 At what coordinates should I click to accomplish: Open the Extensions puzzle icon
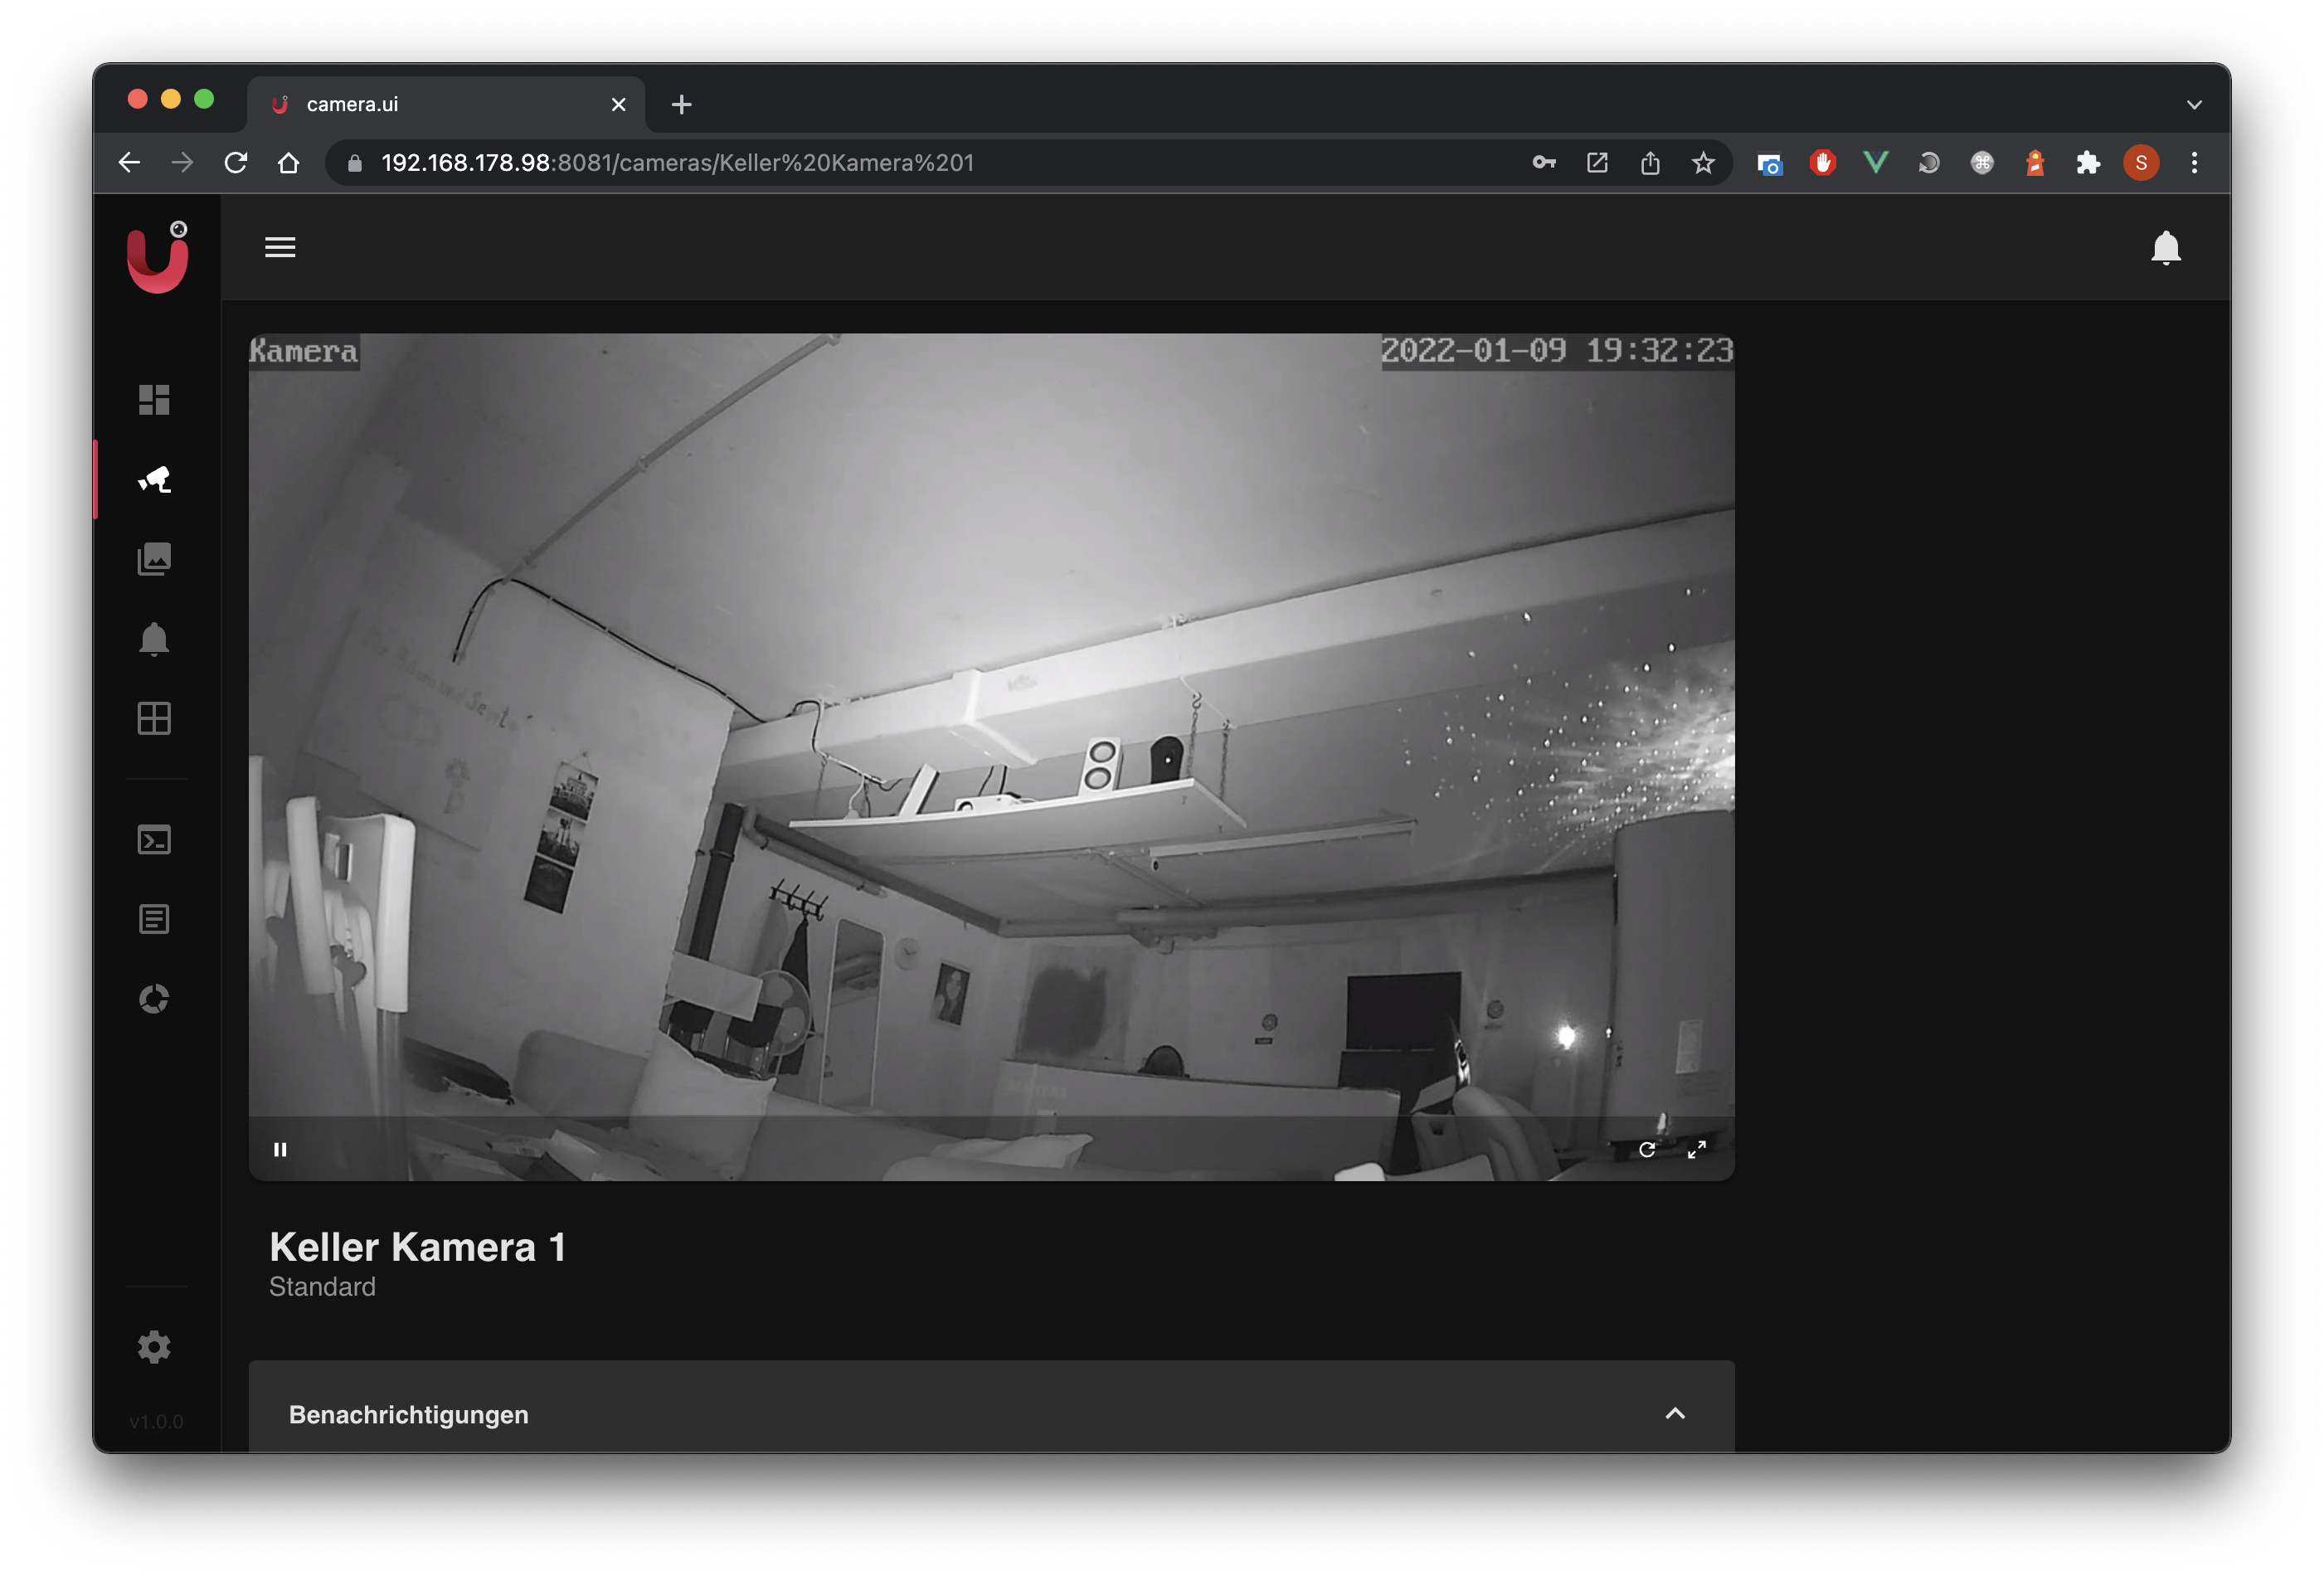(x=2088, y=163)
